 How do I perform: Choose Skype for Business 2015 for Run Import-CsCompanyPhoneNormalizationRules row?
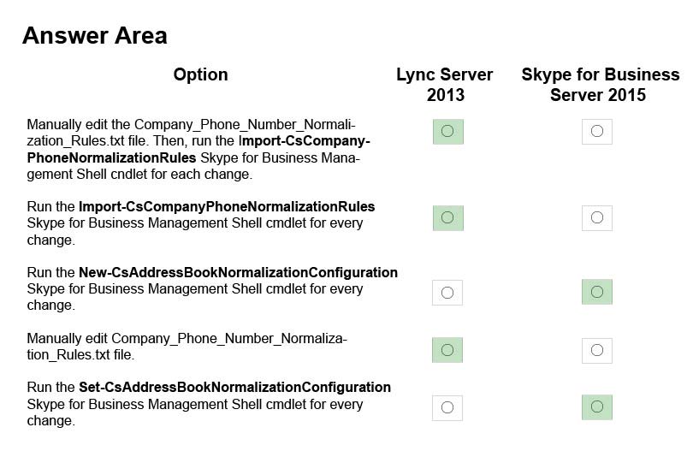pyautogui.click(x=596, y=217)
